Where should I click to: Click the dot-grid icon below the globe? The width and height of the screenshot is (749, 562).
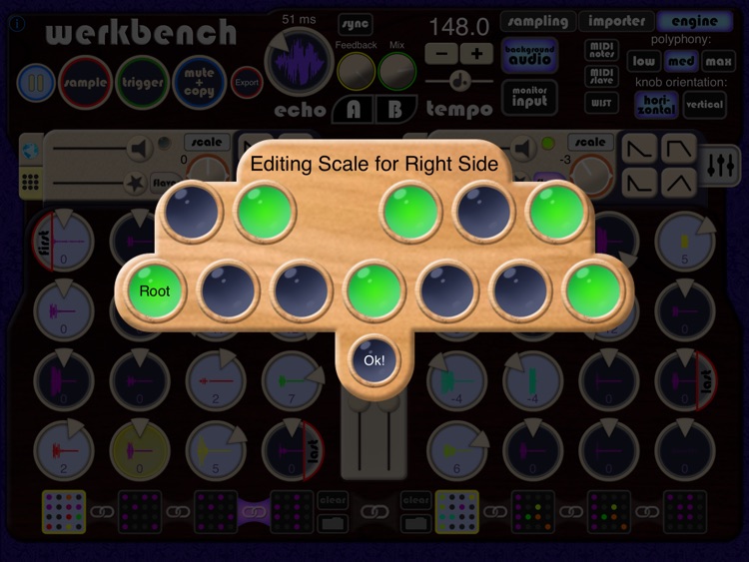click(x=31, y=182)
